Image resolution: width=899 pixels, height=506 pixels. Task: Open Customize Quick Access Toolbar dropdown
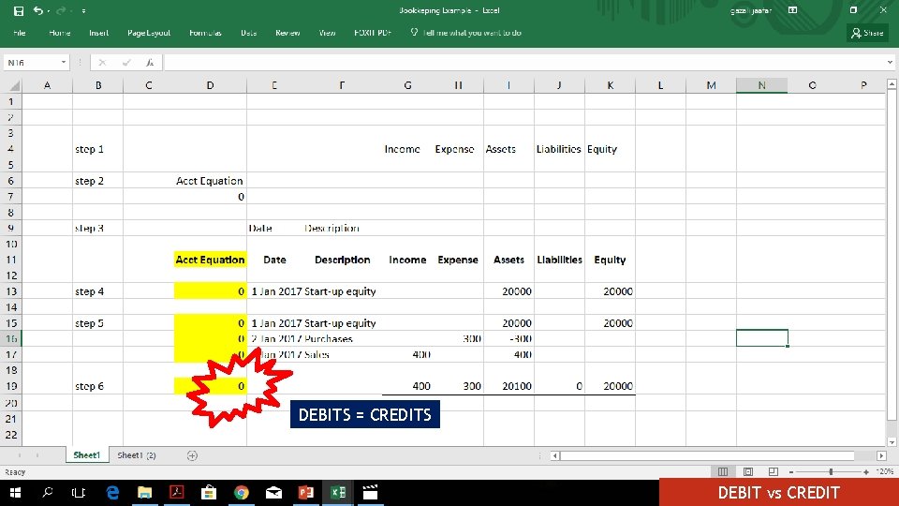pyautogui.click(x=83, y=11)
